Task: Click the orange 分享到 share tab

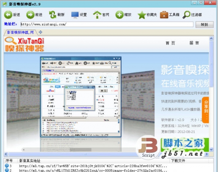Action: pos(206,110)
